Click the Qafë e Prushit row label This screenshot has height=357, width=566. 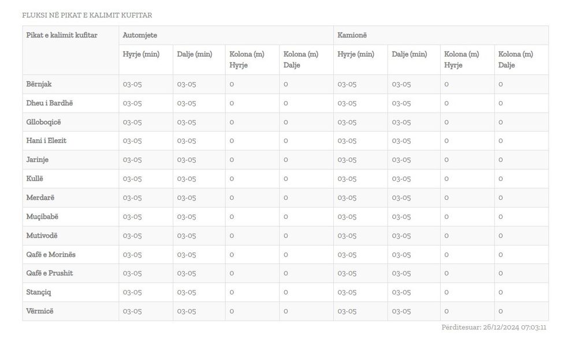pyautogui.click(x=50, y=273)
